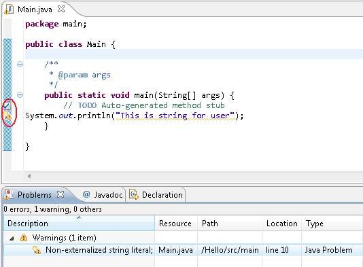
Task: Click the 'public class Main {' line
Action: click(70, 44)
